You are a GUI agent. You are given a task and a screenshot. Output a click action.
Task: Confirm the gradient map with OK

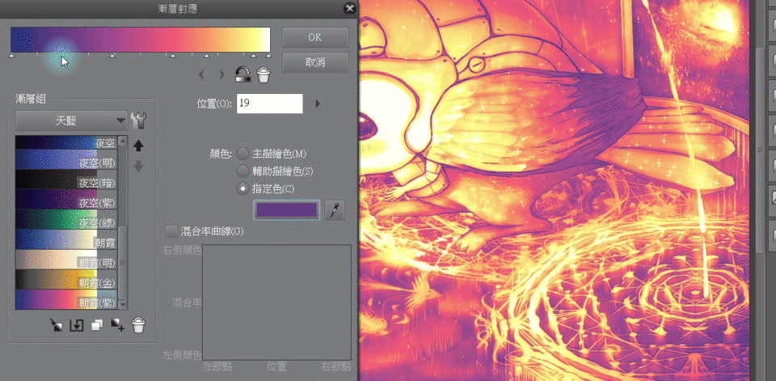point(315,38)
